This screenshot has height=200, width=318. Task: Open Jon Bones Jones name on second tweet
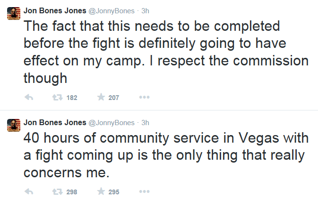click(55, 122)
